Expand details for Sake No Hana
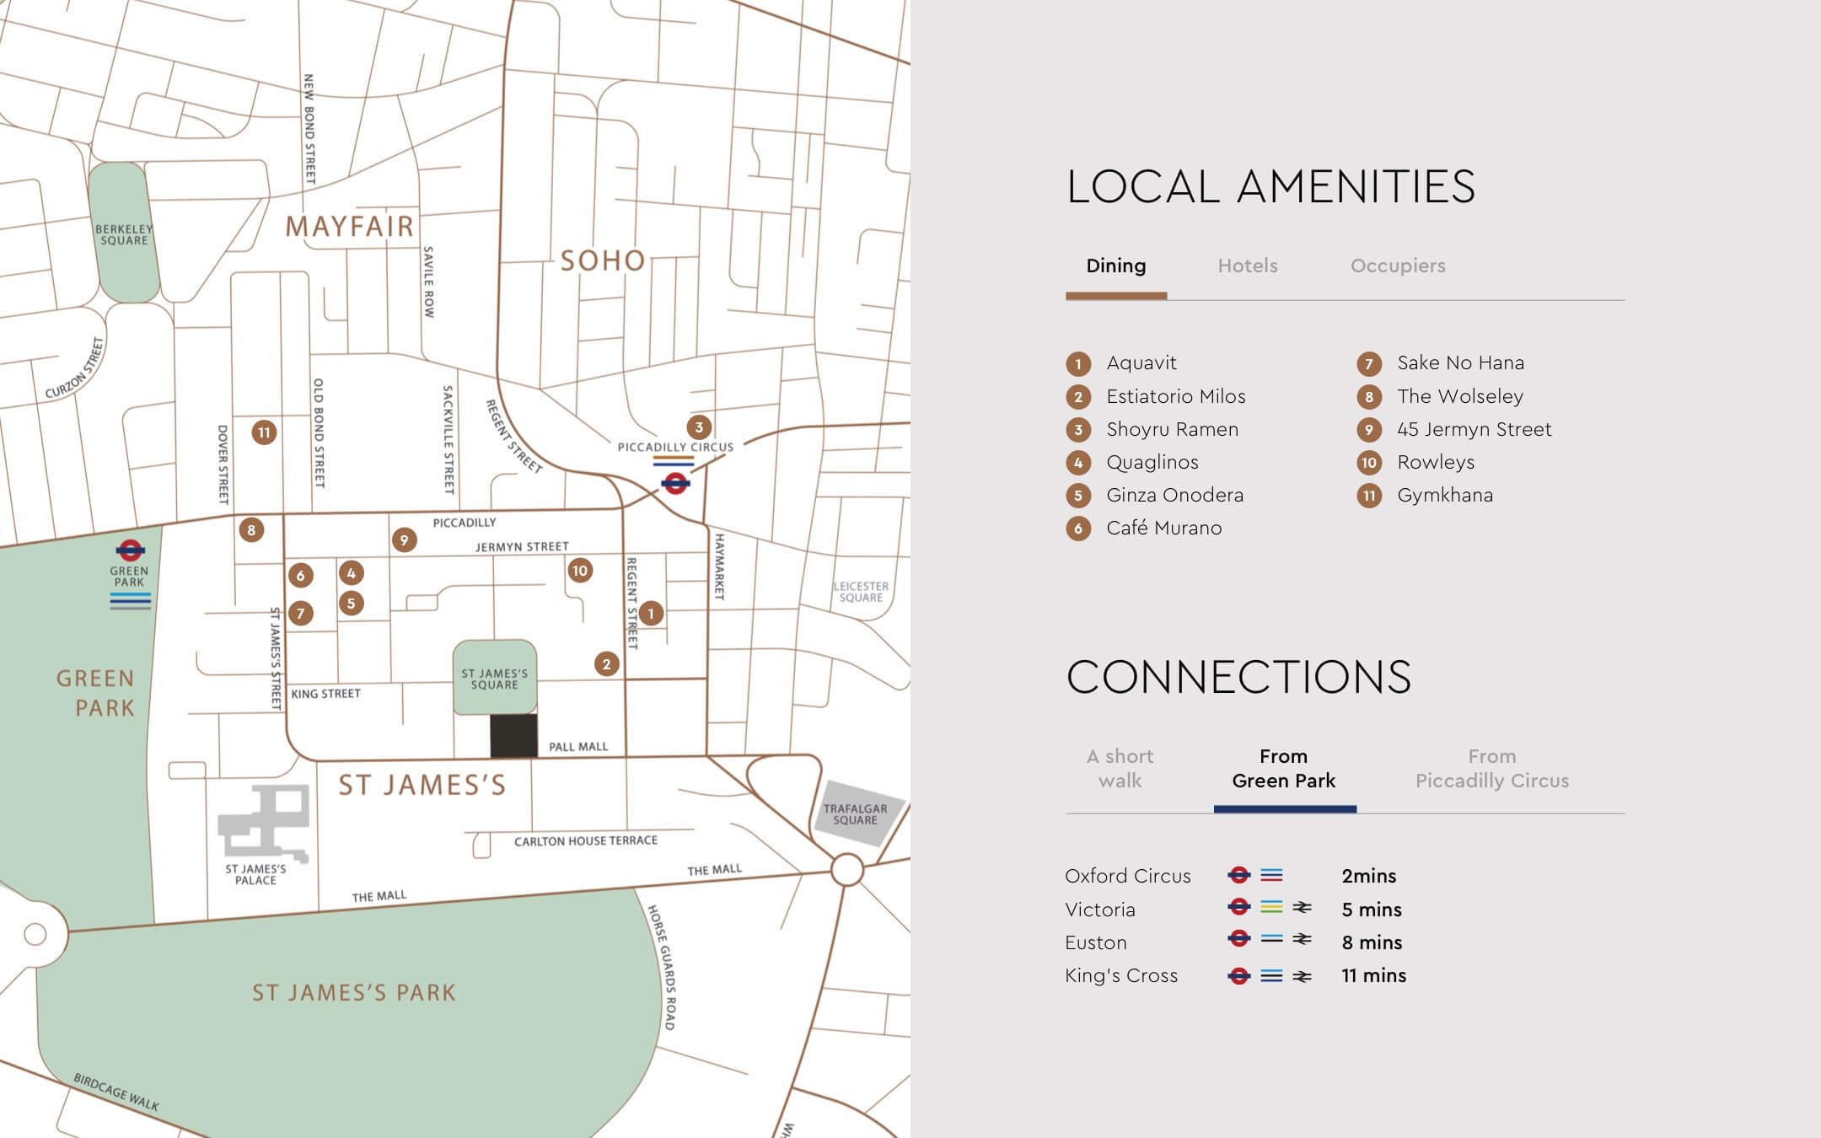 (x=1460, y=362)
